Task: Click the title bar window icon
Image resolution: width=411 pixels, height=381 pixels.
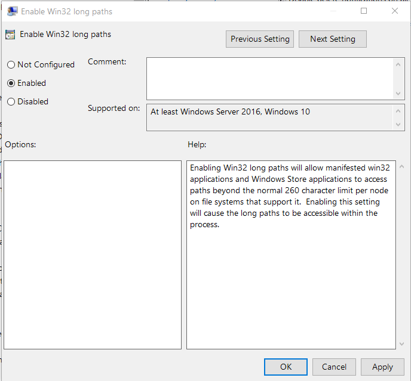Action: (x=12, y=11)
